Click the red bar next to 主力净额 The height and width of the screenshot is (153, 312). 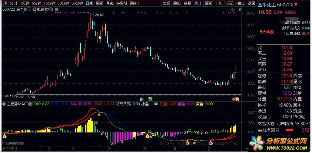[290, 130]
